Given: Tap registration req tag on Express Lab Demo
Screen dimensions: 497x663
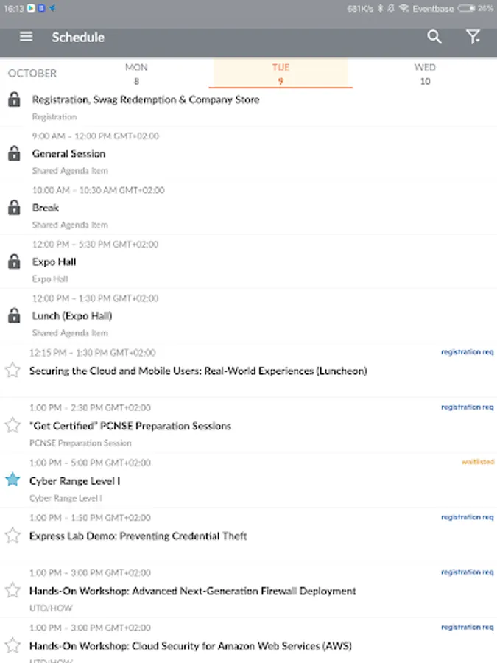Looking at the screenshot, I should point(468,516).
